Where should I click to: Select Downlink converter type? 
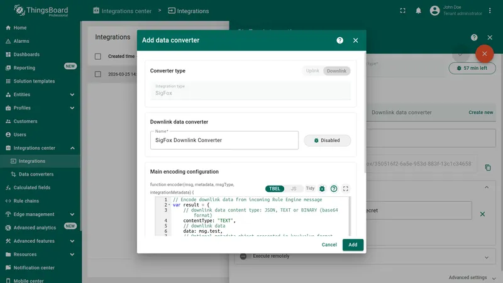pyautogui.click(x=336, y=71)
